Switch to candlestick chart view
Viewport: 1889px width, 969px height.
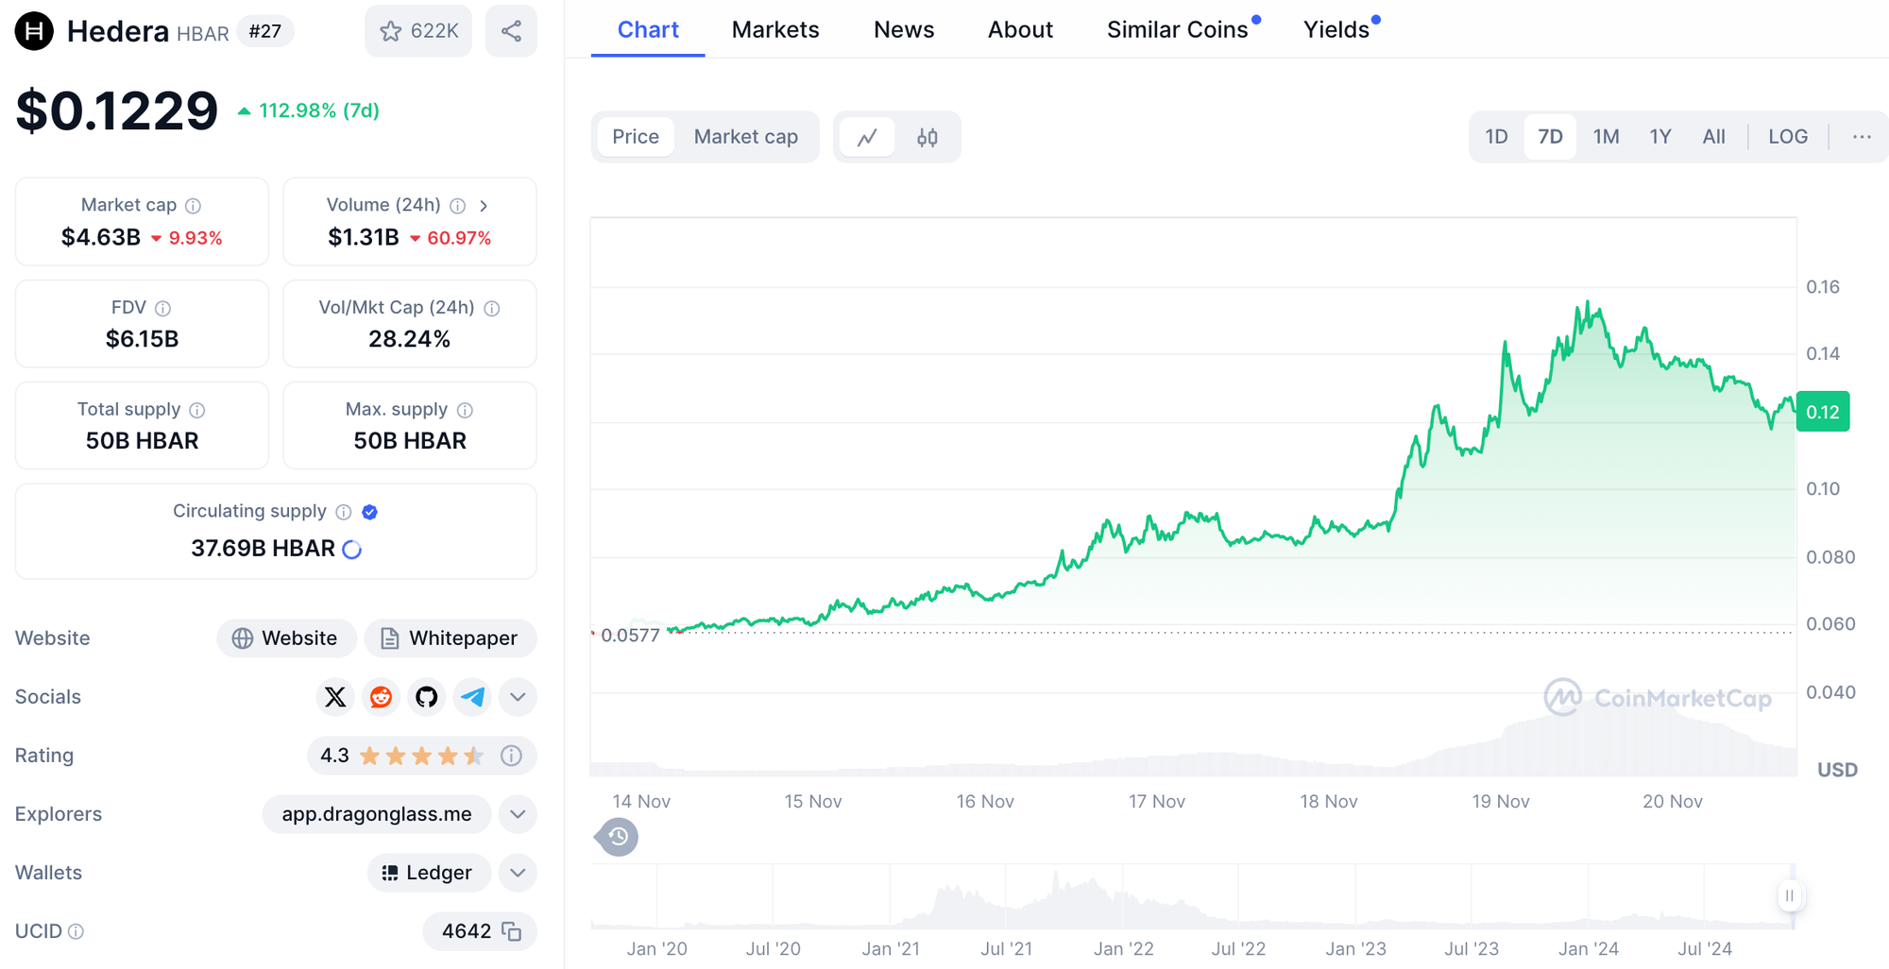point(927,137)
